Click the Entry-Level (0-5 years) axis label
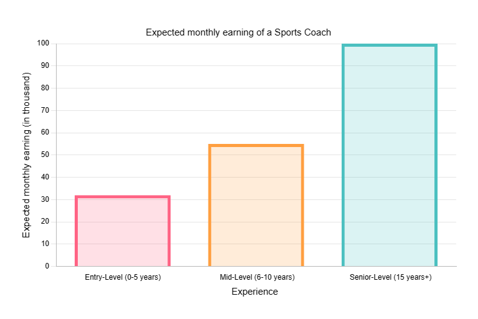 tap(123, 277)
